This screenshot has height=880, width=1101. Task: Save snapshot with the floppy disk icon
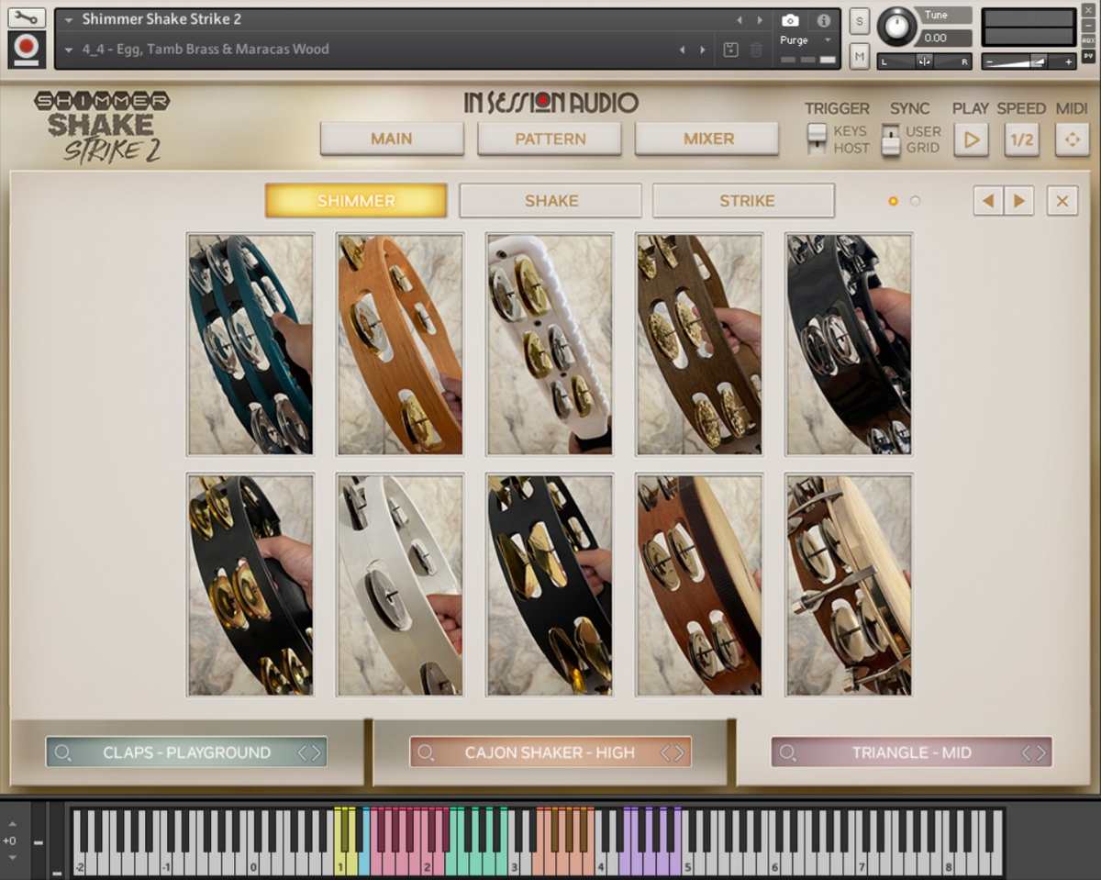[x=731, y=50]
